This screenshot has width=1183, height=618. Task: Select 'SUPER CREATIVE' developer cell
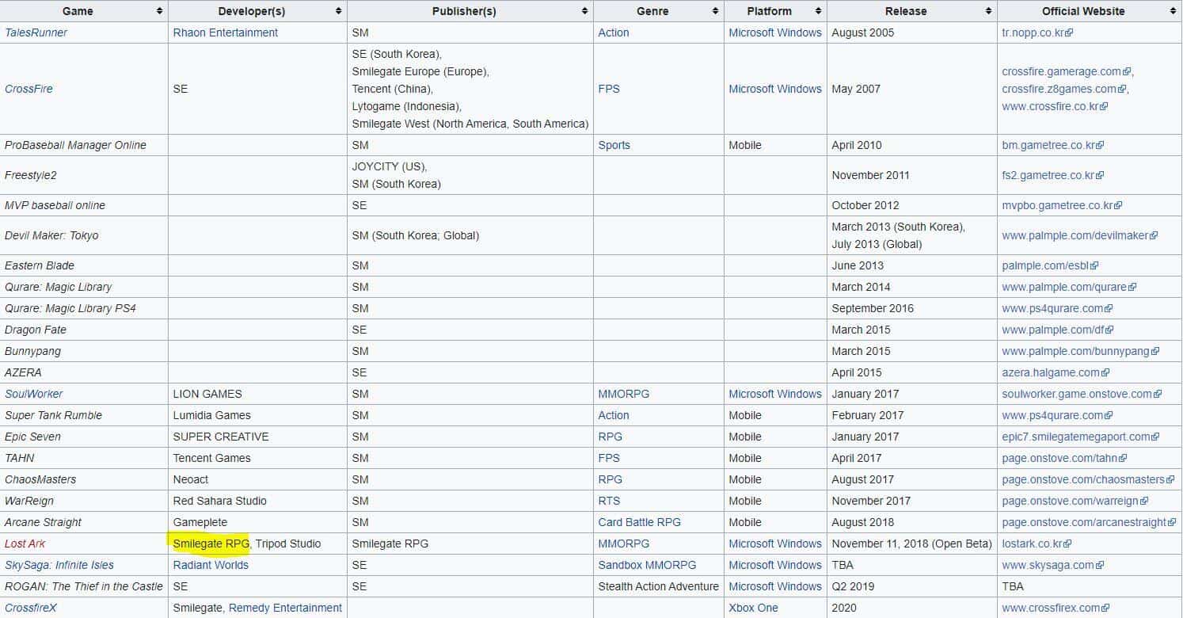point(257,437)
